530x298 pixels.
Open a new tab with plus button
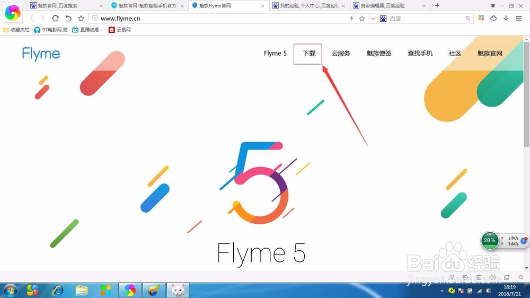click(x=437, y=5)
